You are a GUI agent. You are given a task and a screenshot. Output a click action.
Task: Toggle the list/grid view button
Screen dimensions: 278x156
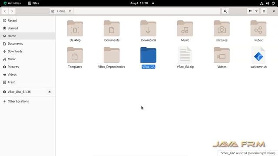click(250, 11)
